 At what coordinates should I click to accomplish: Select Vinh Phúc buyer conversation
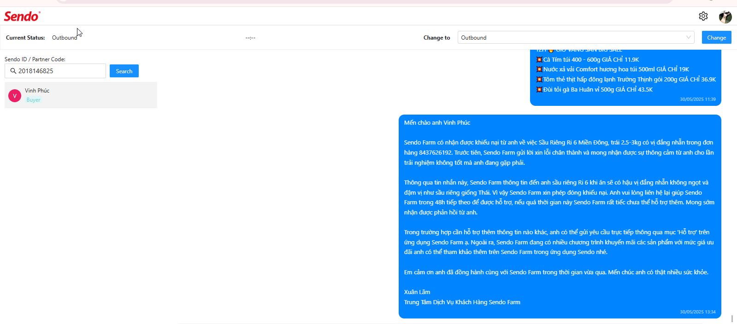point(81,95)
